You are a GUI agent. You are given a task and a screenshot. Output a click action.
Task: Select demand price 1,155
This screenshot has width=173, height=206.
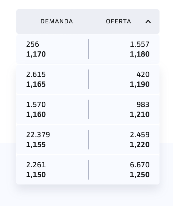click(36, 145)
